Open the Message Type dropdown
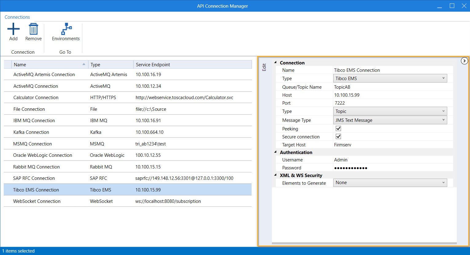 coord(390,120)
